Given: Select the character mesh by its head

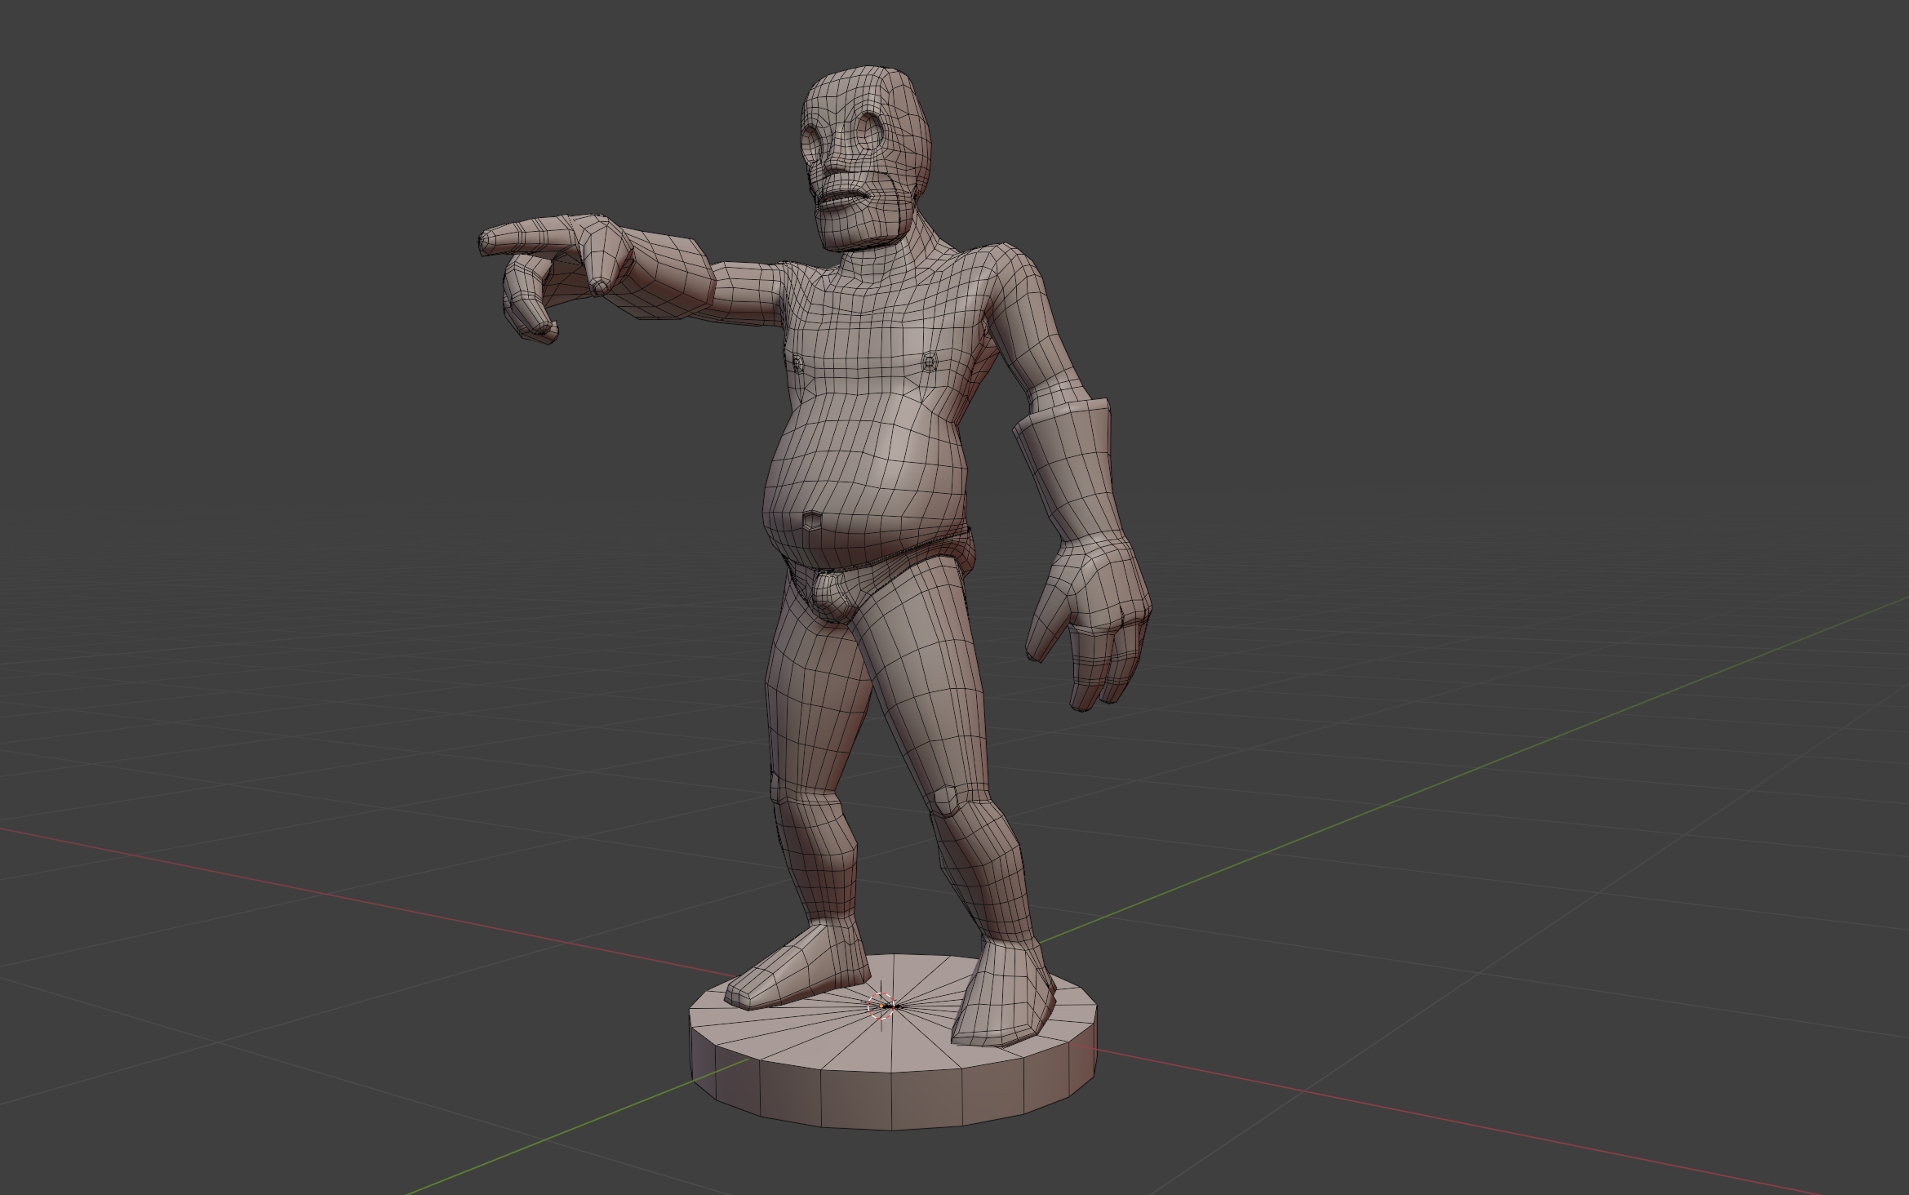Looking at the screenshot, I should tap(865, 157).
